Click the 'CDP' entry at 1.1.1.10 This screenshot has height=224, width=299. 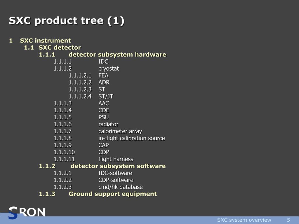pos(104,152)
